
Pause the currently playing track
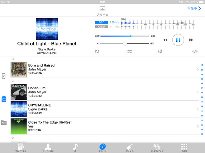pos(178,40)
